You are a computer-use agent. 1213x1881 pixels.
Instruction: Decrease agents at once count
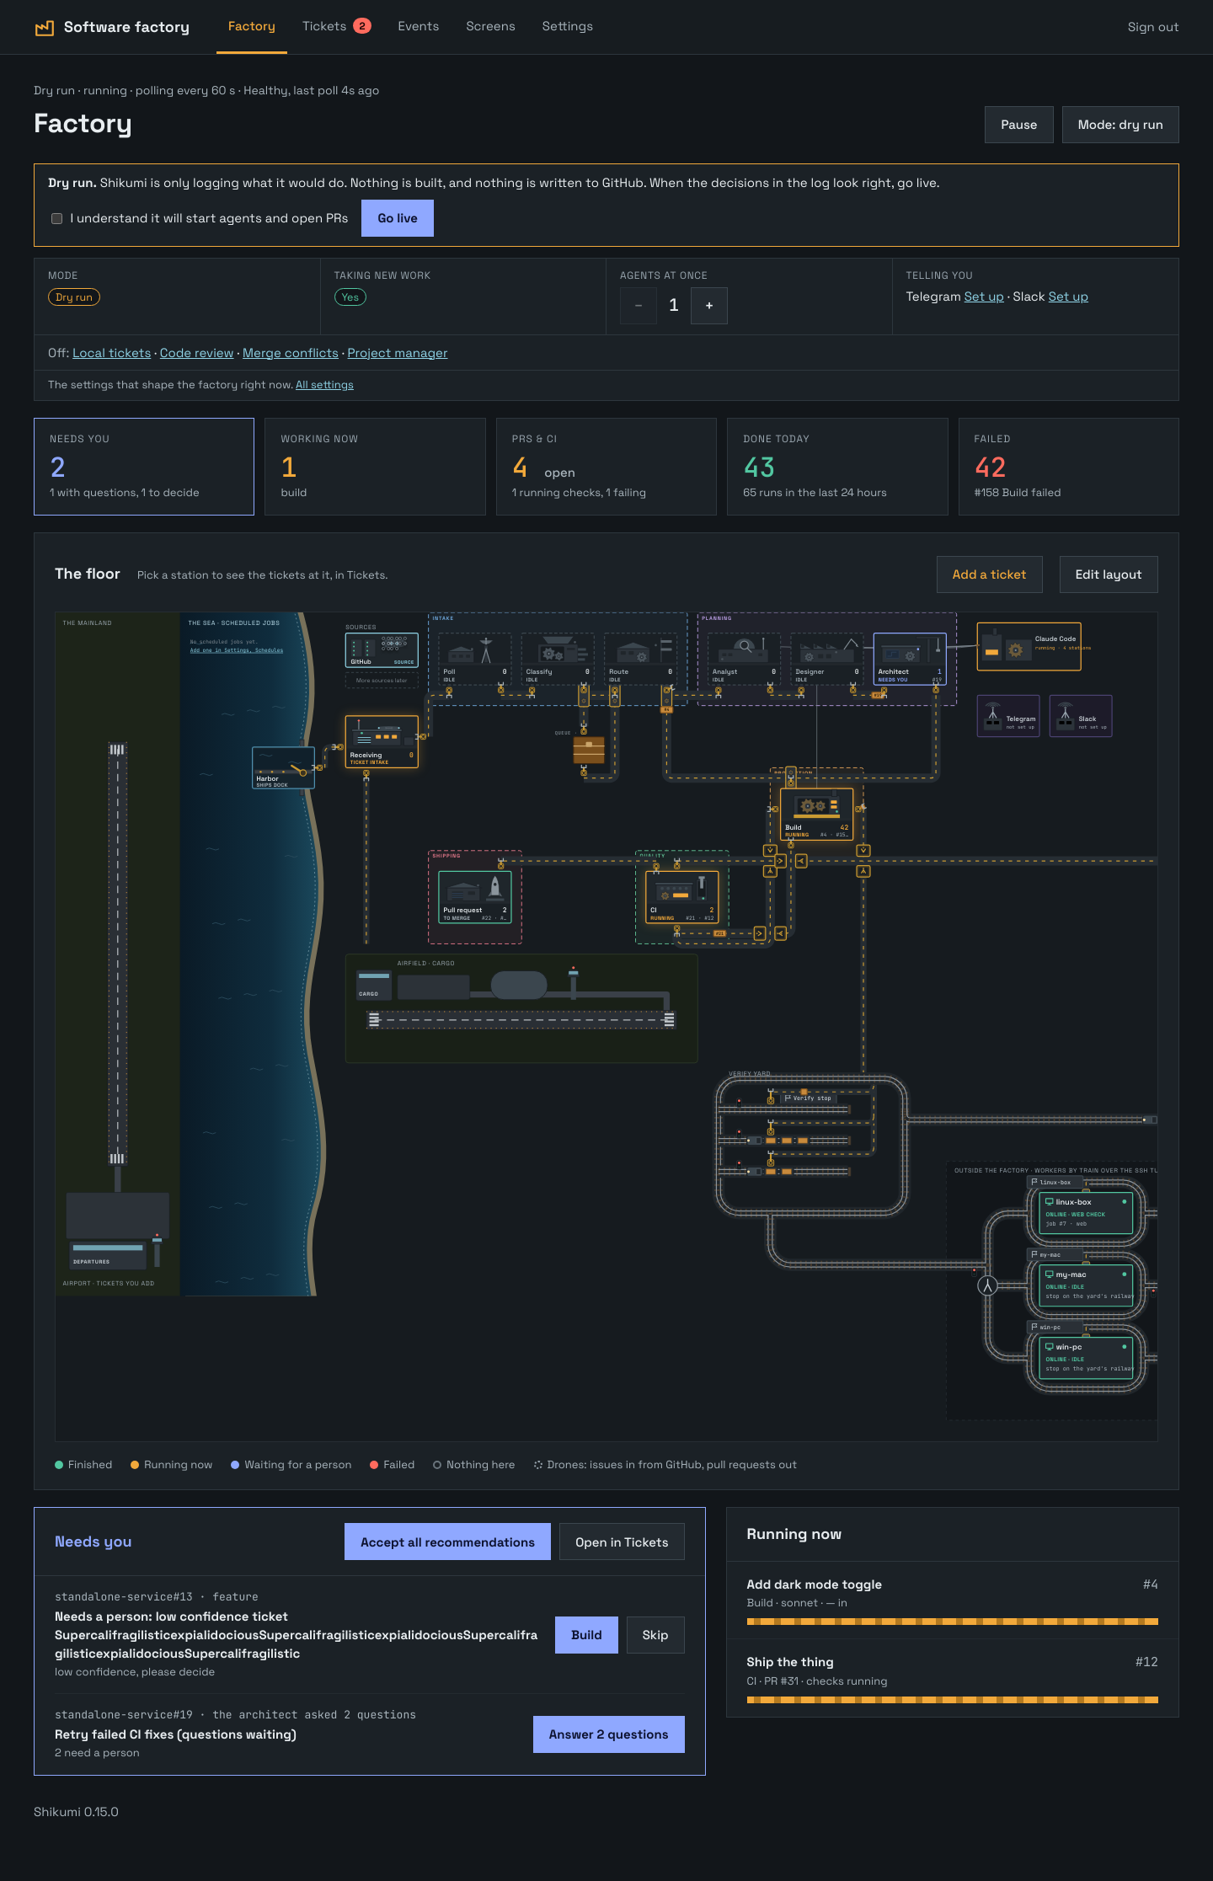coord(639,306)
